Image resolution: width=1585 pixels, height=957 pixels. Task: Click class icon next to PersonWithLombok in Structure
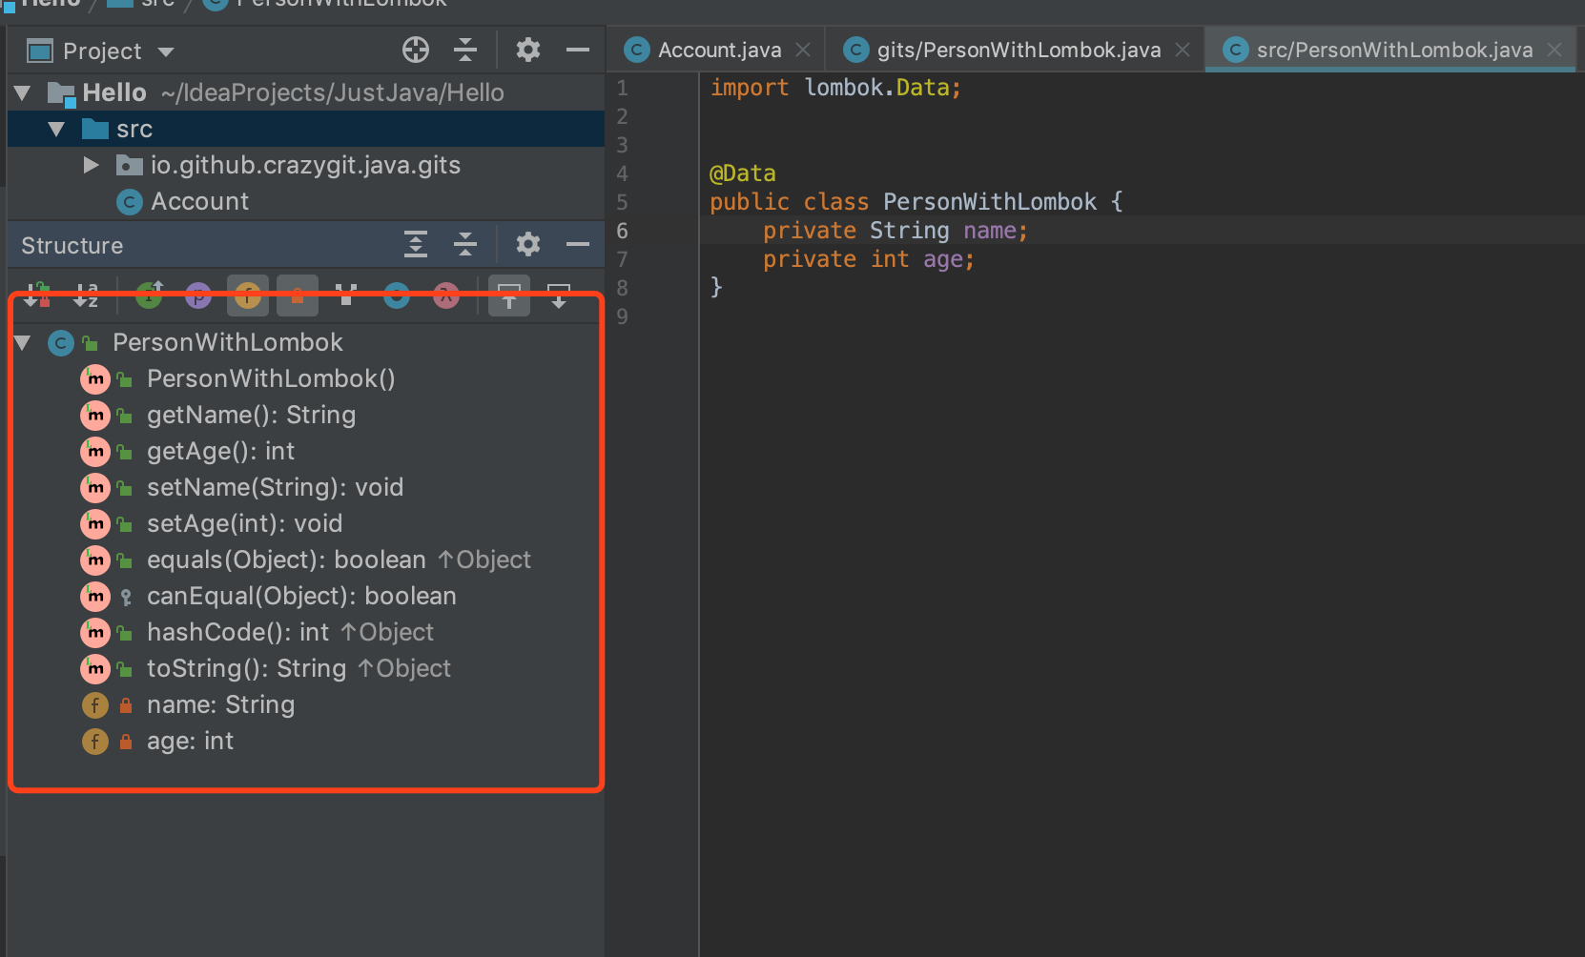[x=61, y=343]
